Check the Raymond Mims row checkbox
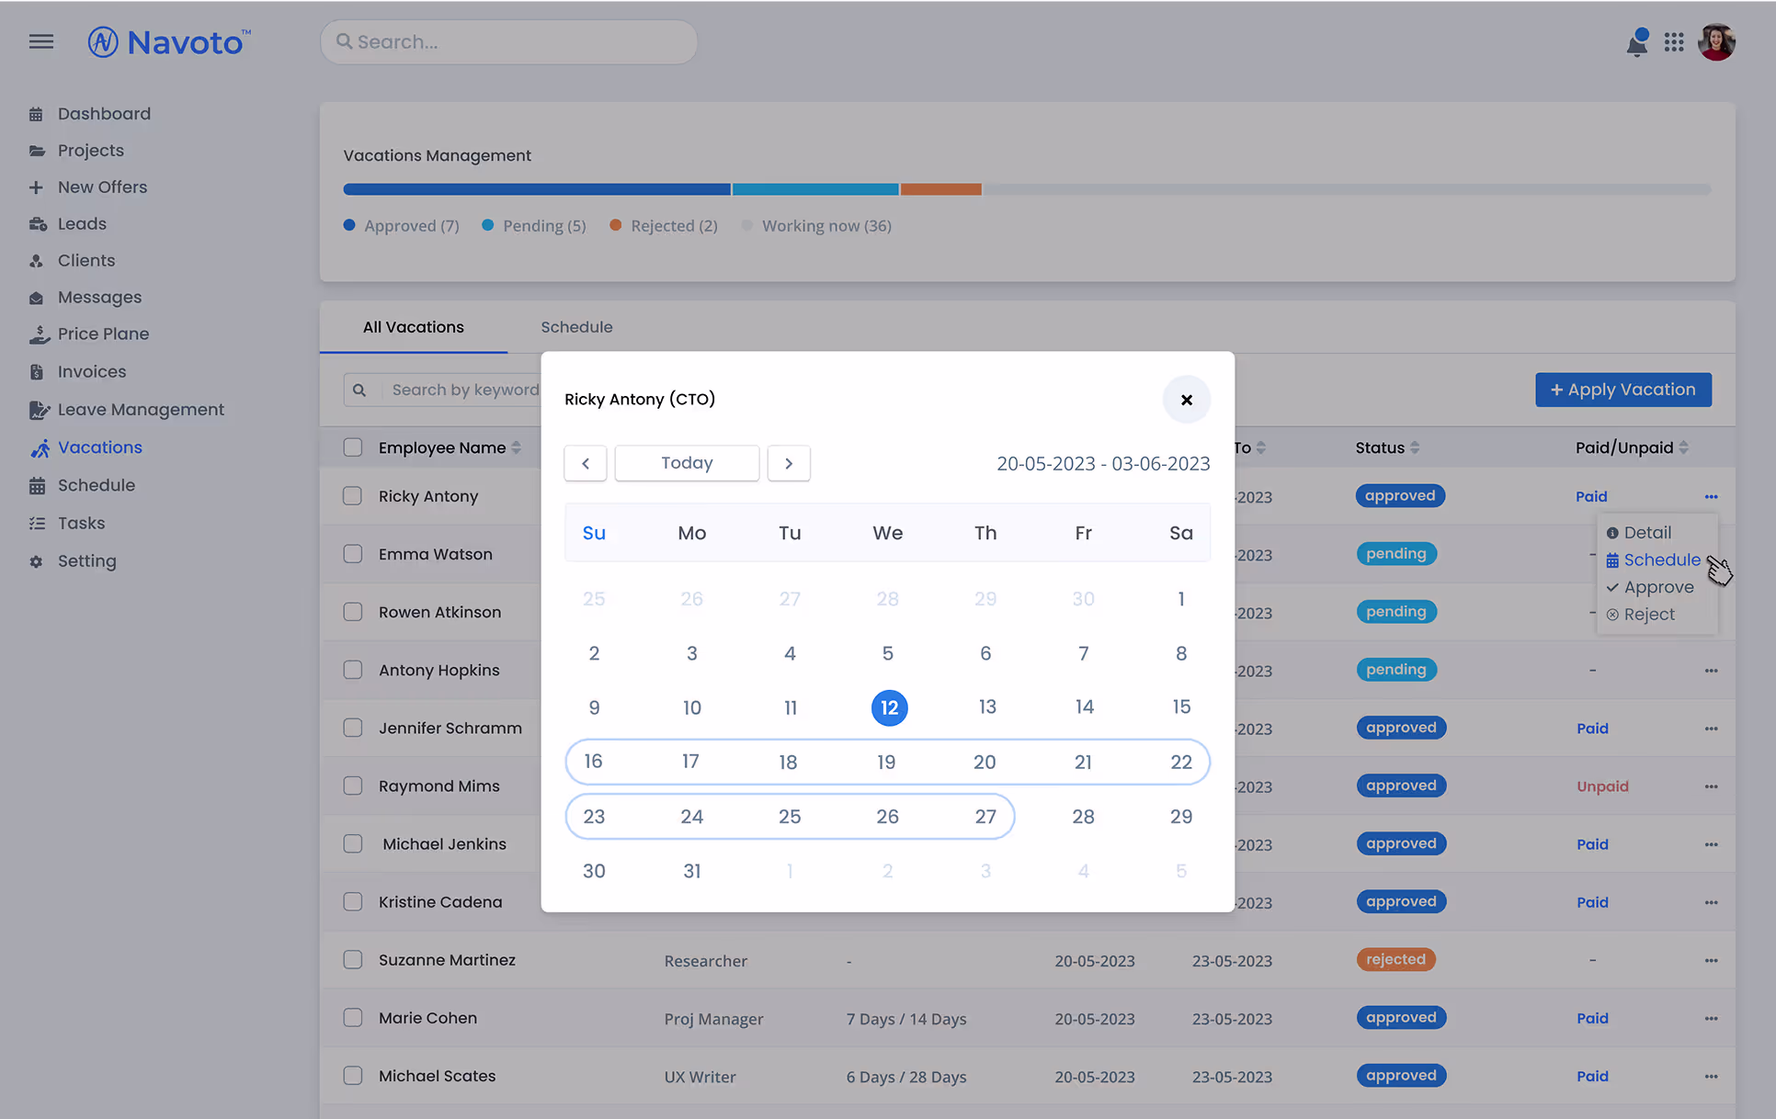Viewport: 1776px width, 1119px height. point(353,786)
